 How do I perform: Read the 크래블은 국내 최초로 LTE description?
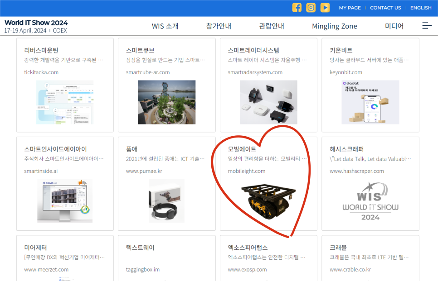(369, 257)
